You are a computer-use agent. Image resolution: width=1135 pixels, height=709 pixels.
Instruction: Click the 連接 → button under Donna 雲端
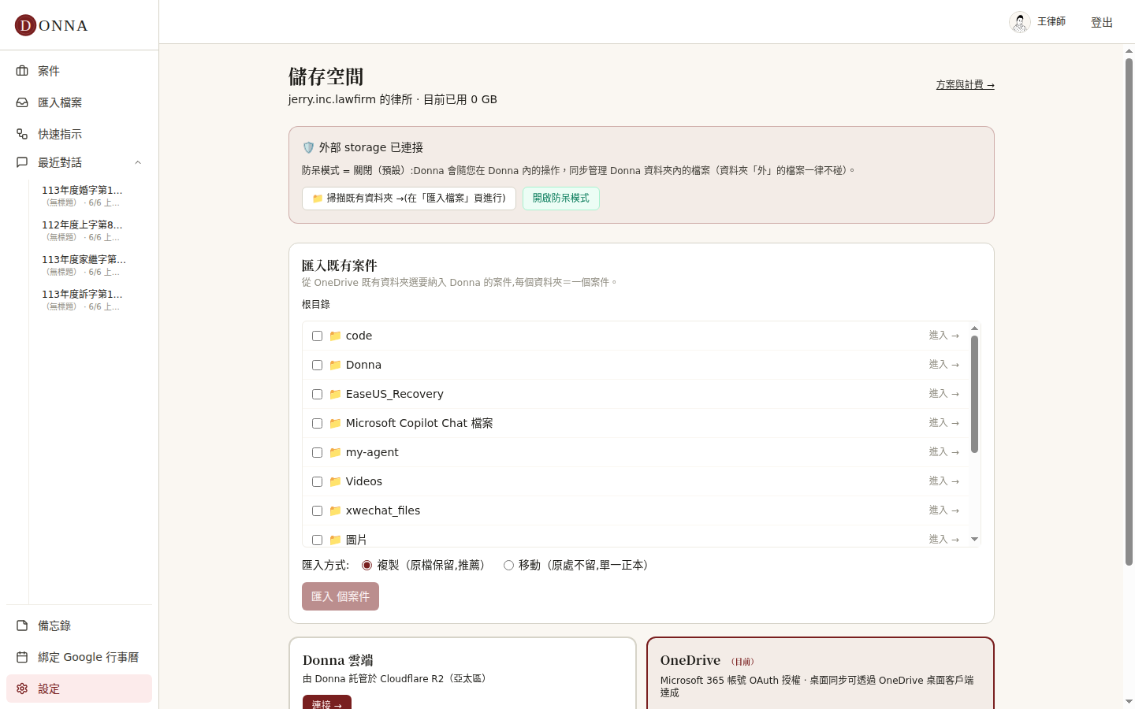tap(326, 702)
